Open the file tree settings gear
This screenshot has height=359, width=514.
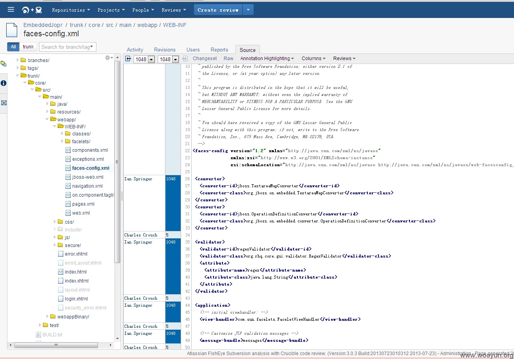click(109, 58)
